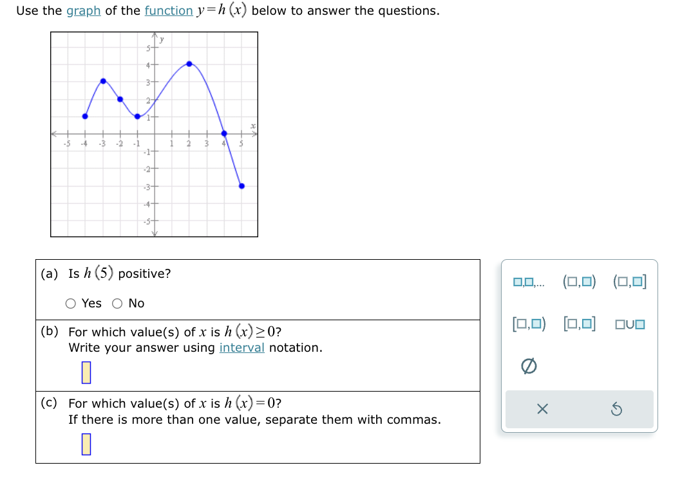The image size is (700, 490).
Task: Click the undo arrow in the palette
Action: (616, 409)
